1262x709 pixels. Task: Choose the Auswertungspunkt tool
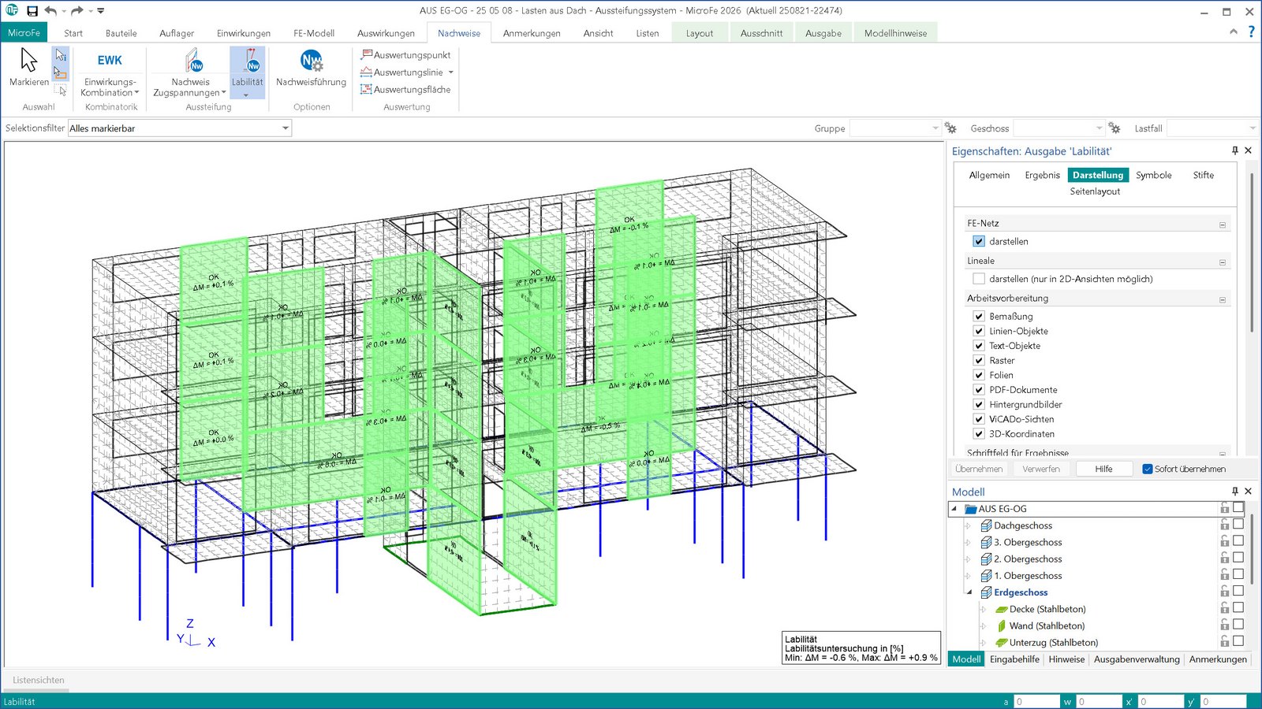tap(405, 55)
